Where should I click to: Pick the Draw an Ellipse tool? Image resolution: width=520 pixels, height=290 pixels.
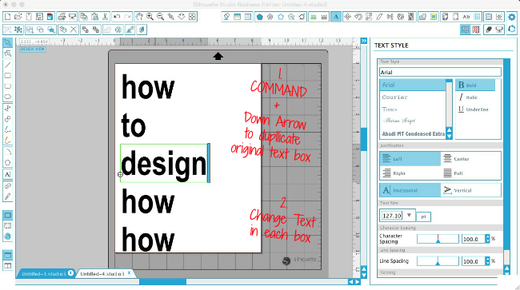[7, 97]
